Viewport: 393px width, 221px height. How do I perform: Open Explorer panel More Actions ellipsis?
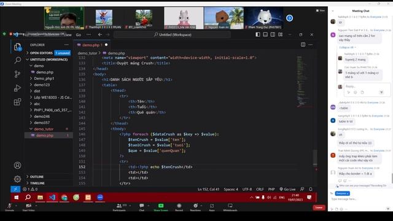[66, 45]
